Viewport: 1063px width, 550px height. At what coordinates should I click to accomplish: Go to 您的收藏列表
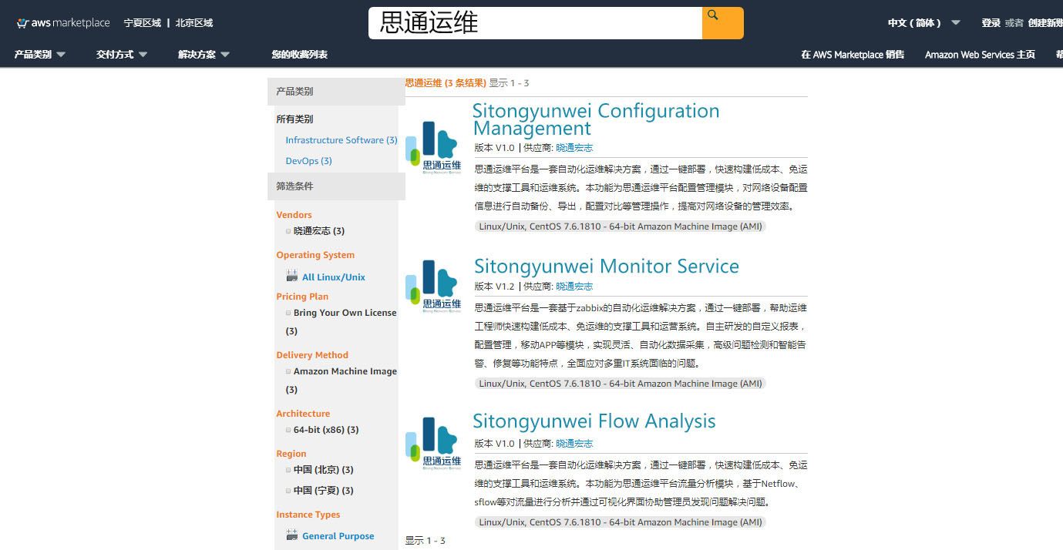point(299,55)
